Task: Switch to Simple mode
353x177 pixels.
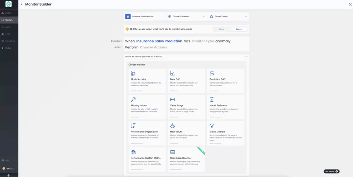Action: pyautogui.click(x=222, y=29)
